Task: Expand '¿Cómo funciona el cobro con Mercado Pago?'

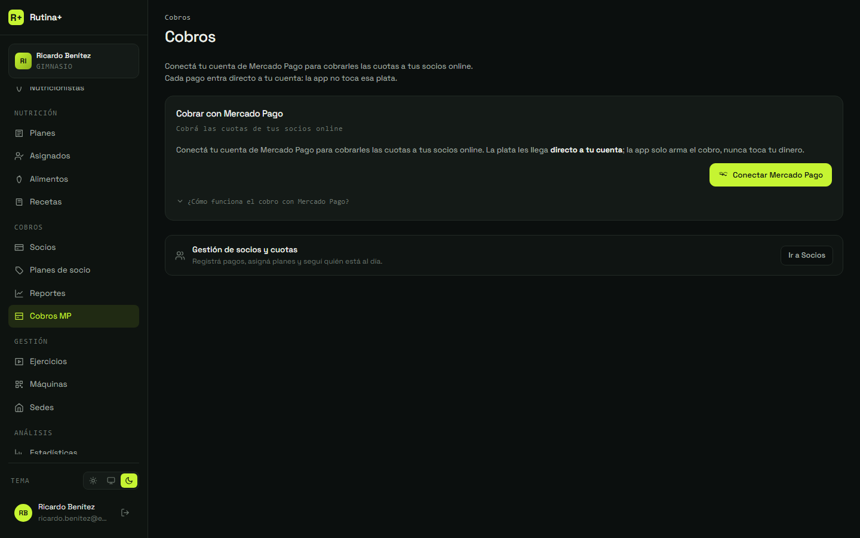Action: tap(263, 201)
